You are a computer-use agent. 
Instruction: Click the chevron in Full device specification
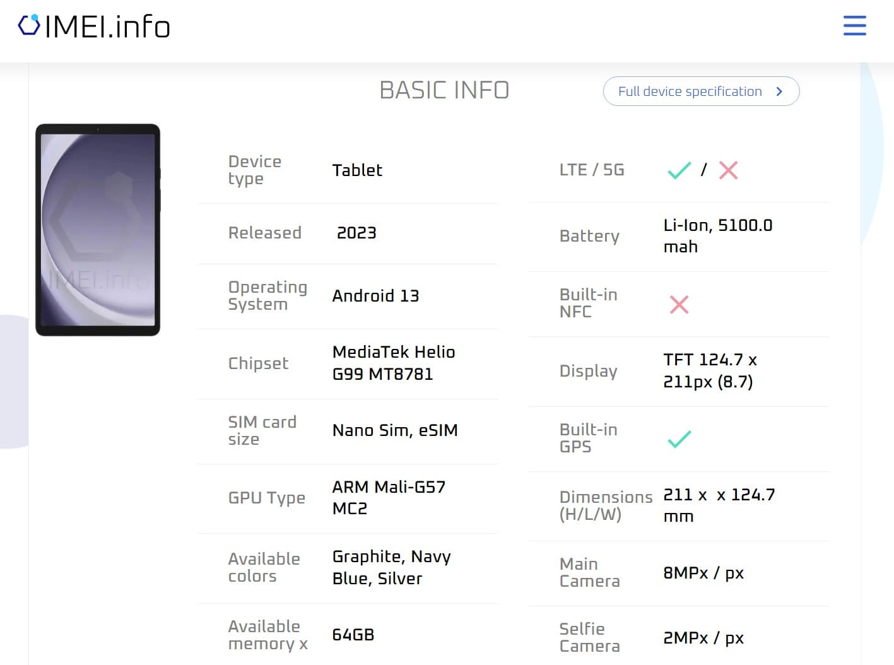pyautogui.click(x=779, y=91)
